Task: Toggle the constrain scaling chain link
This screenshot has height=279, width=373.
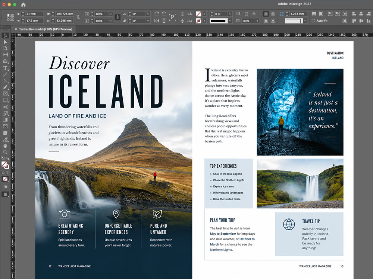Action: (x=117, y=17)
